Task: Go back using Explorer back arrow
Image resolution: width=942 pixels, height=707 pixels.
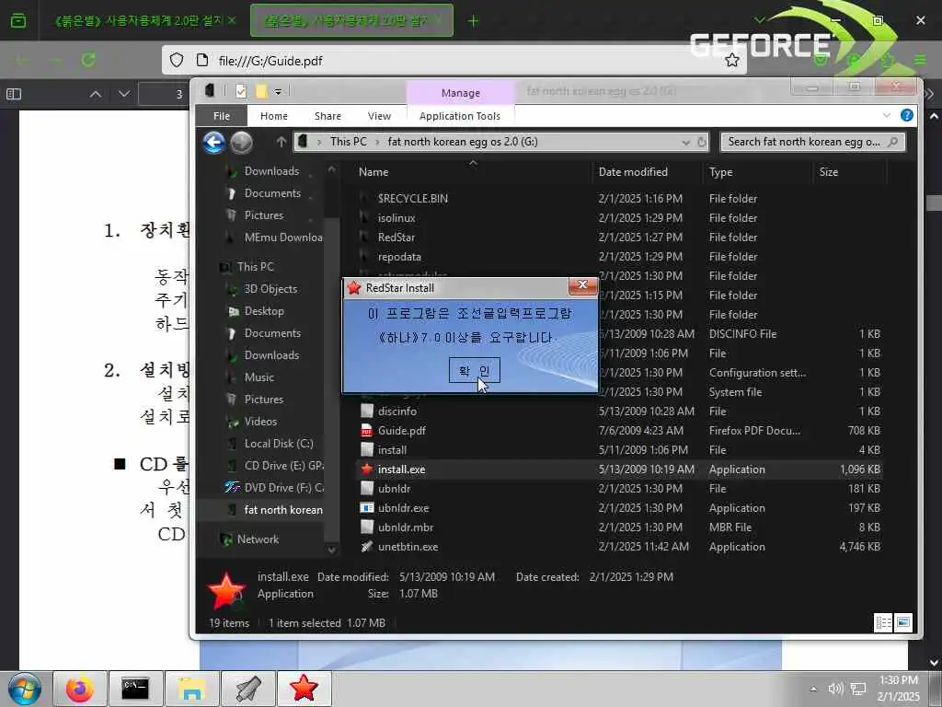Action: tap(213, 143)
